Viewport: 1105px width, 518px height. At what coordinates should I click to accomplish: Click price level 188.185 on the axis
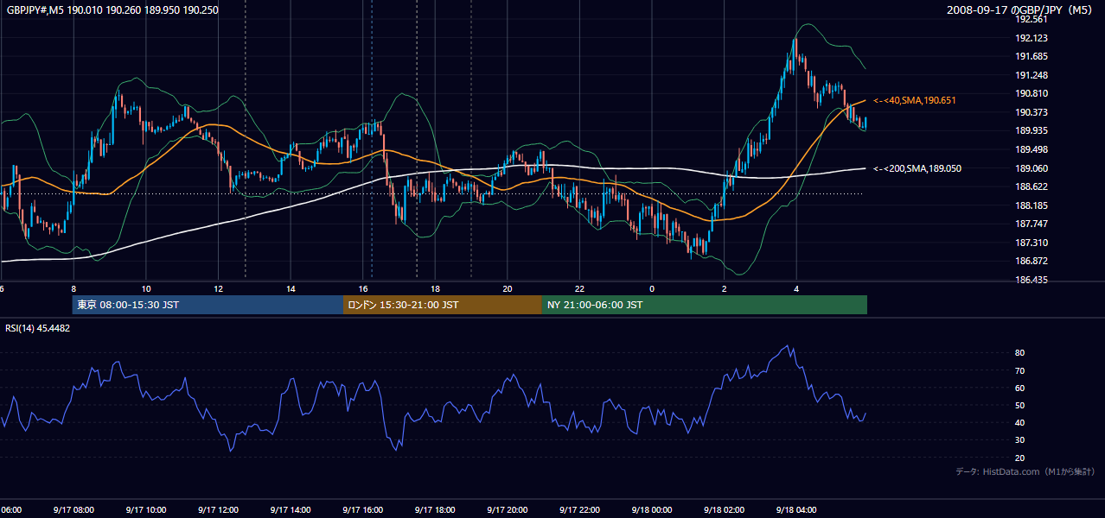click(1032, 205)
